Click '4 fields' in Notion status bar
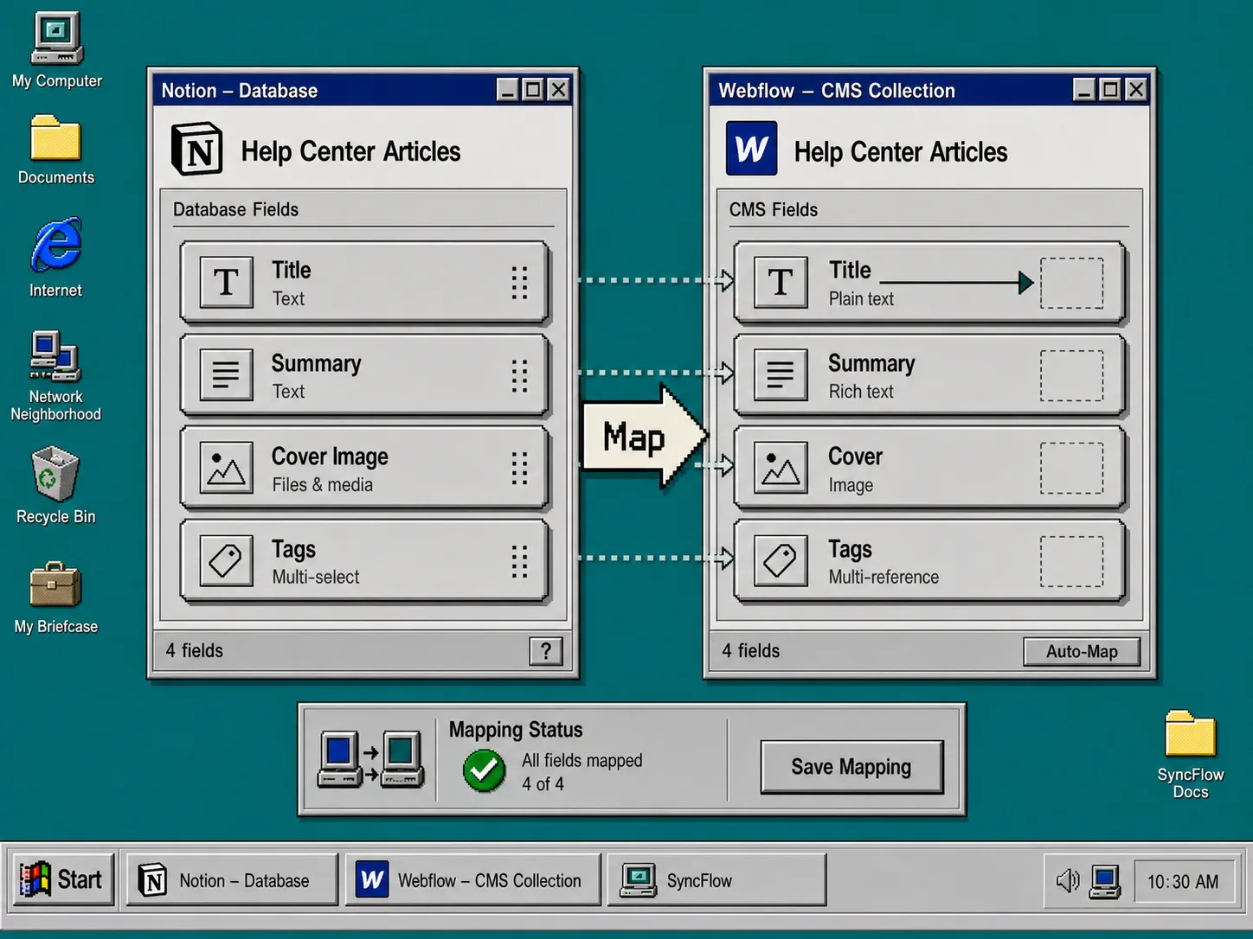The height and width of the screenshot is (939, 1253). 194,650
